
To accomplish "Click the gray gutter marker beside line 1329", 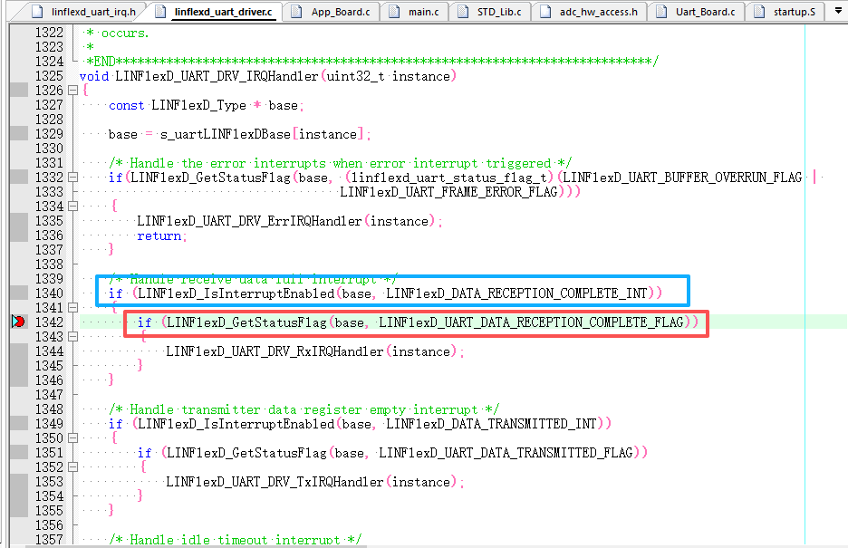I will coord(18,133).
